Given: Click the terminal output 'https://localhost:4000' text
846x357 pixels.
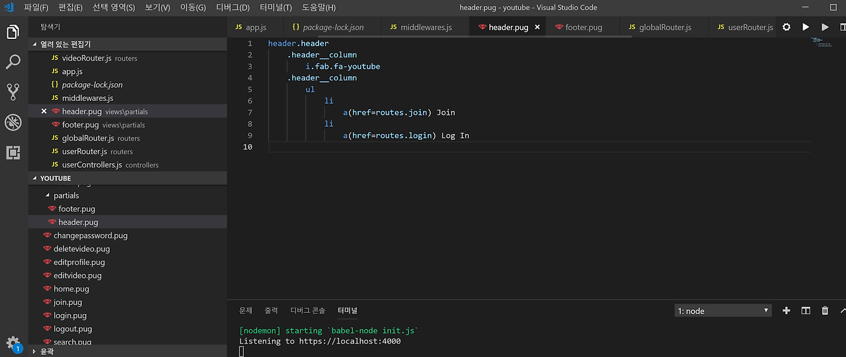Looking at the screenshot, I should pos(350,341).
